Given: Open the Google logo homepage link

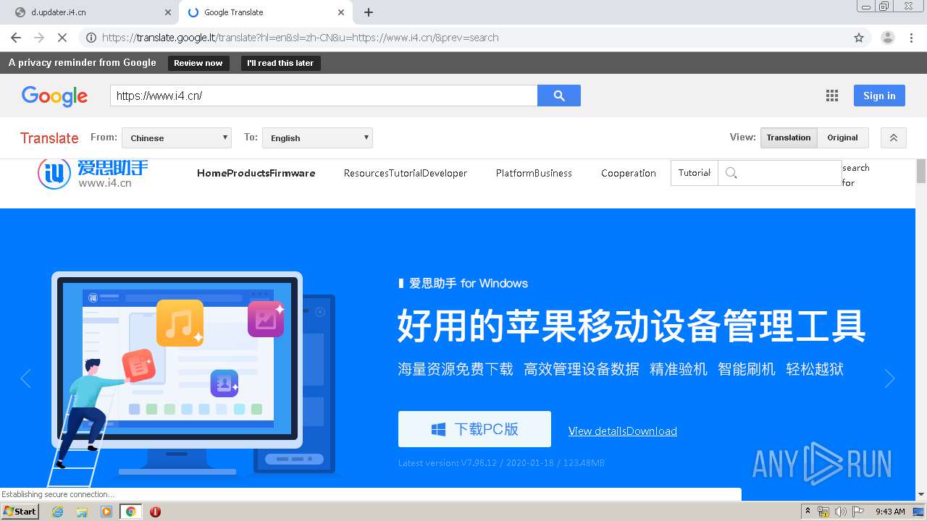Looking at the screenshot, I should [54, 96].
